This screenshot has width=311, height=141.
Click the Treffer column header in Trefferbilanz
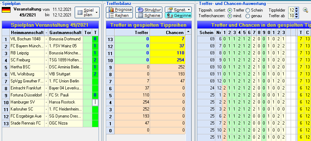(x=132, y=32)
